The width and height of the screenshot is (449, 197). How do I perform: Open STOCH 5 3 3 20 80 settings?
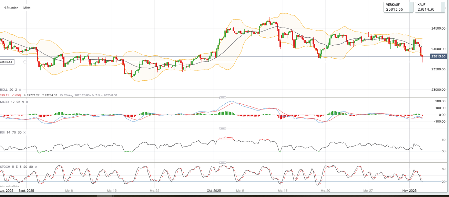pos(16,167)
